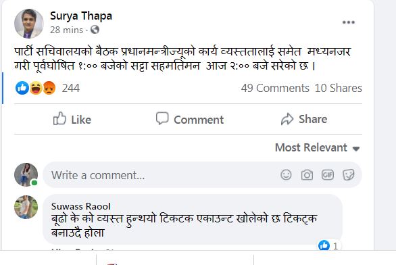Expand the Most Relevant sorting dropdown
The height and width of the screenshot is (265, 396).
317,147
